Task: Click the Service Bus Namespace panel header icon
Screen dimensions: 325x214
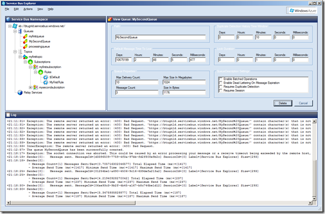Action: [8, 19]
